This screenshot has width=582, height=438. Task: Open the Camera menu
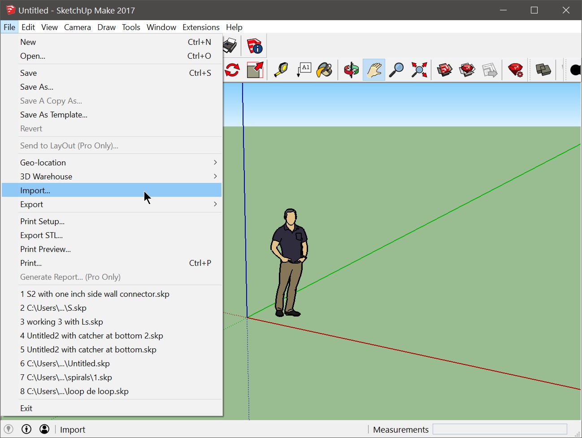[x=78, y=27]
